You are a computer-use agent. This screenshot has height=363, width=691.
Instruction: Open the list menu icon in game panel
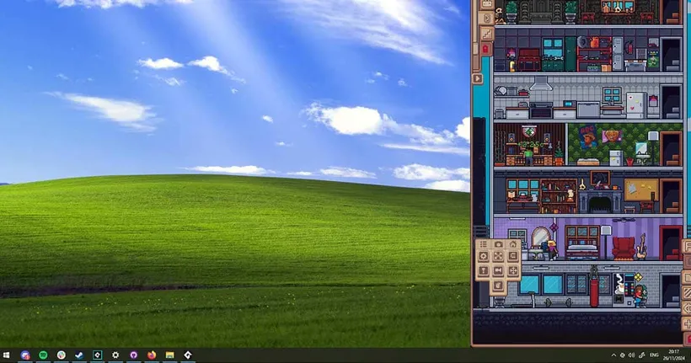click(x=484, y=244)
